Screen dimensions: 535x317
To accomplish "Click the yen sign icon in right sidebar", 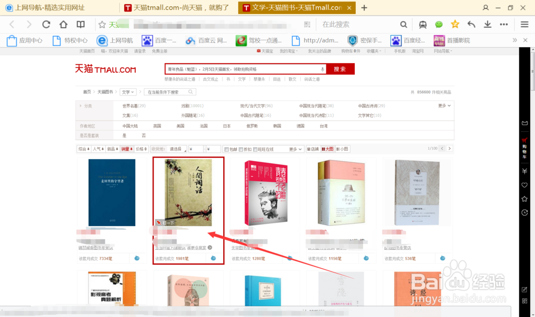I will (524, 171).
